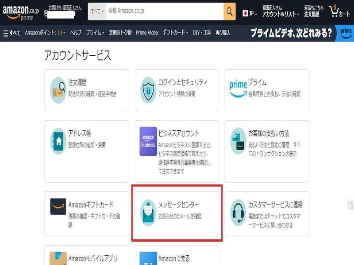
Task: Click the アカウントサービス page heading
Action: pos(77,56)
